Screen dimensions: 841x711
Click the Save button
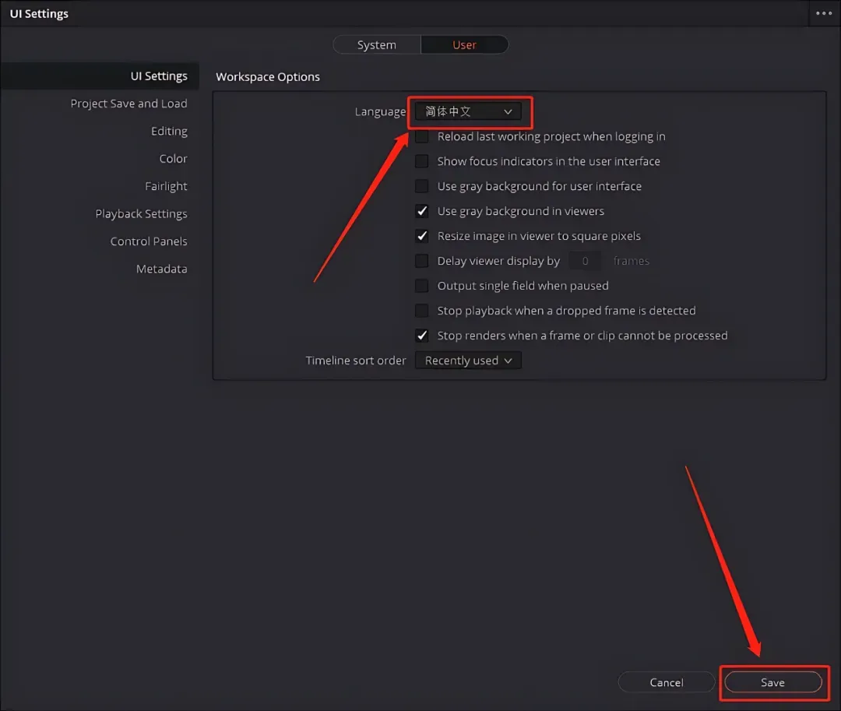coord(773,682)
